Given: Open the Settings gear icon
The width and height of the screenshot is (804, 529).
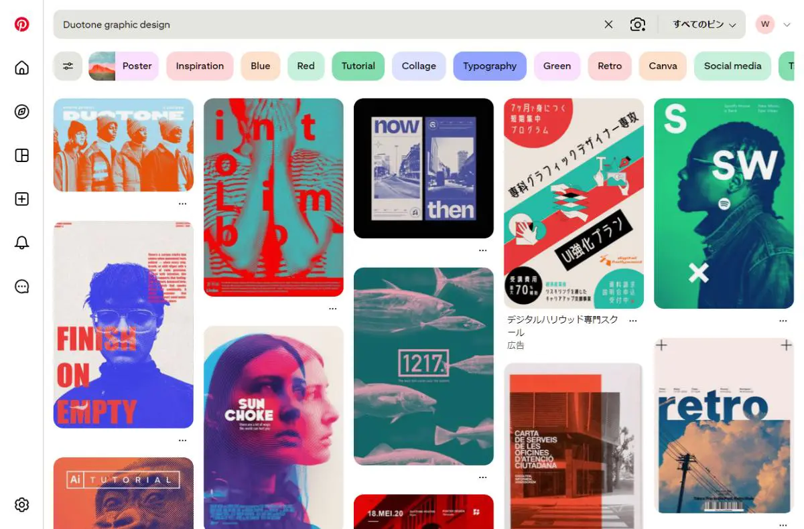Looking at the screenshot, I should click(22, 505).
